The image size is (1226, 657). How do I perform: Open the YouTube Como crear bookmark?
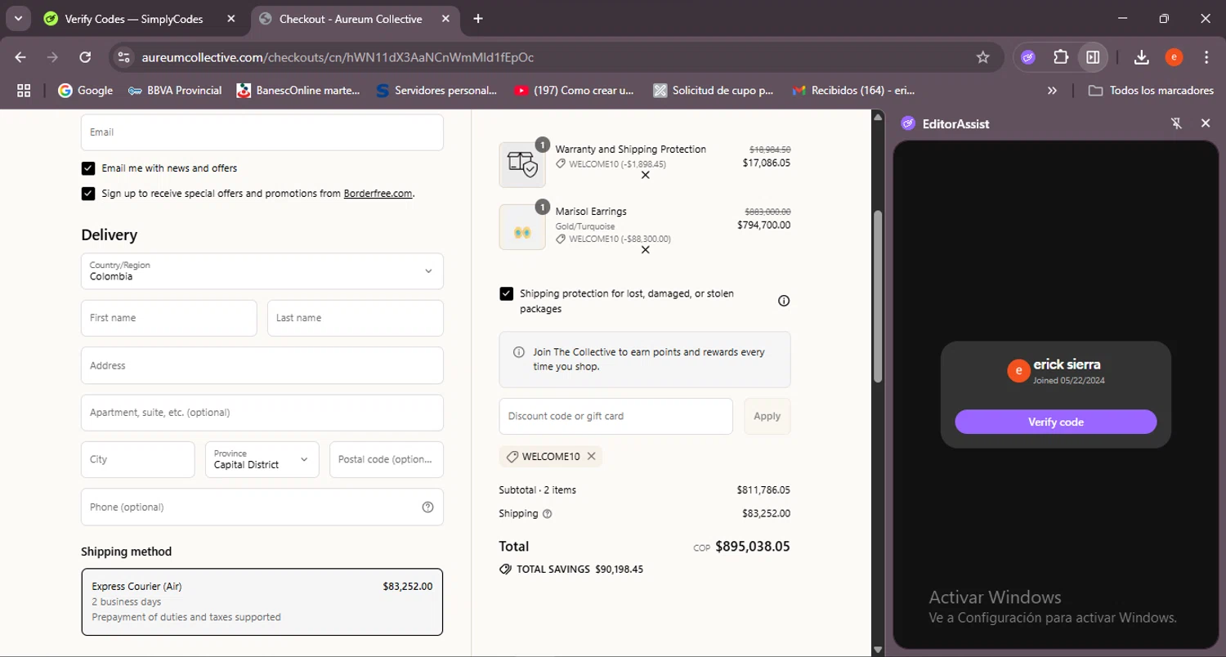pyautogui.click(x=574, y=91)
